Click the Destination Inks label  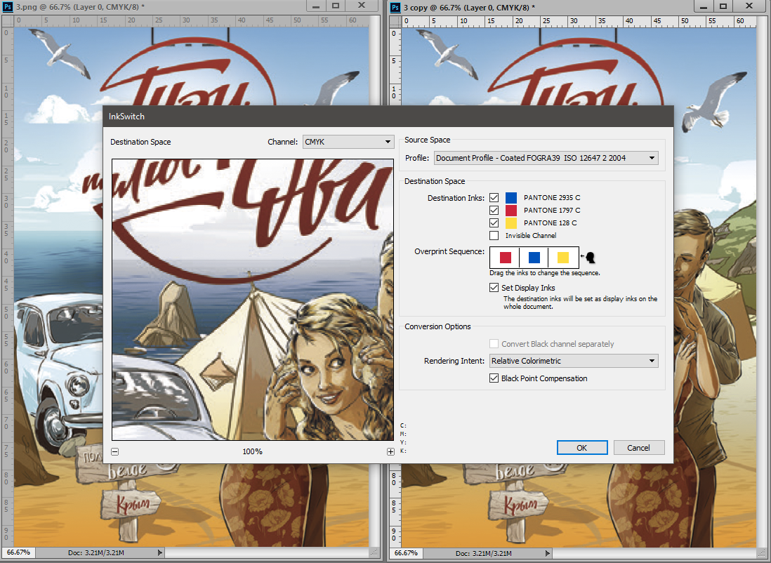tap(456, 198)
